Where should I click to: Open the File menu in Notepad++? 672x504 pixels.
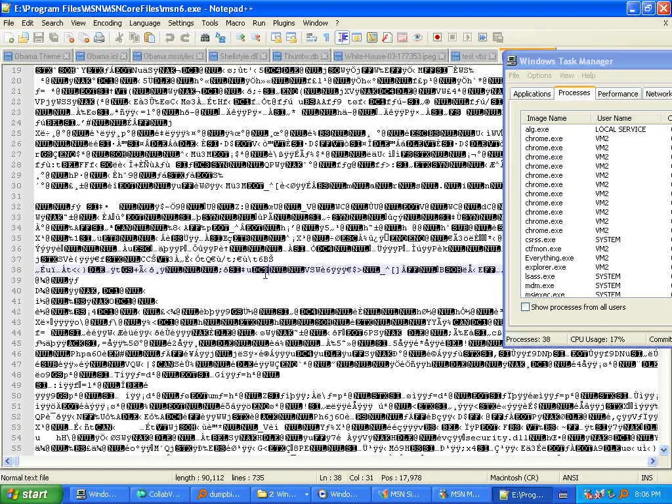point(9,23)
